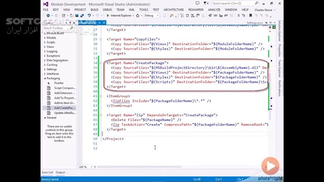Click the Open File folder icon
324x182 pixels.
click(71, 15)
